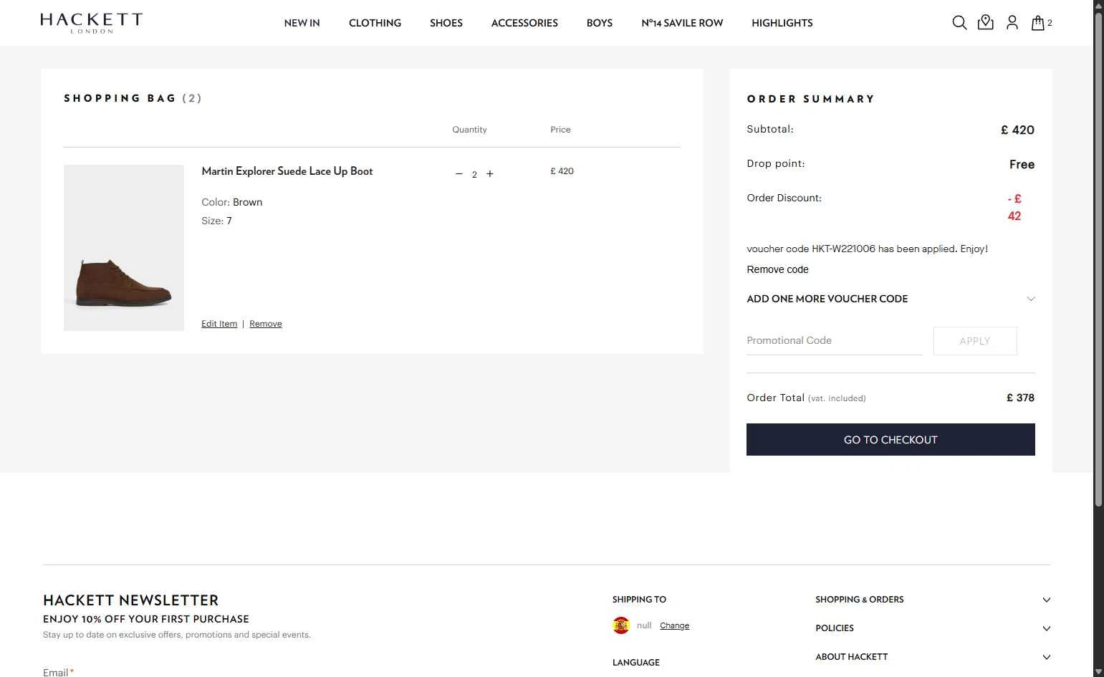Collapse the Add One More Voucher Code section
The width and height of the screenshot is (1104, 677).
click(x=891, y=299)
